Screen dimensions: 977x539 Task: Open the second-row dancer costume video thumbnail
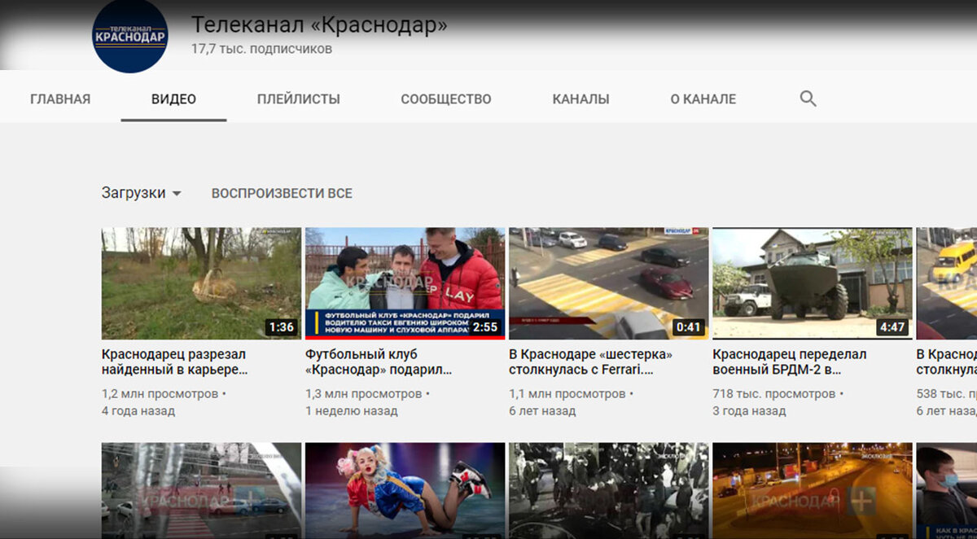pos(405,490)
